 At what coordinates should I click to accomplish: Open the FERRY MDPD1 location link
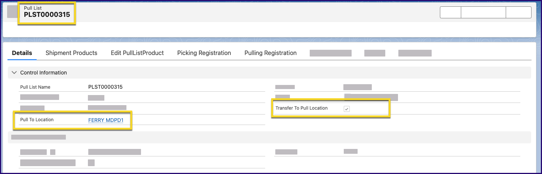(106, 120)
